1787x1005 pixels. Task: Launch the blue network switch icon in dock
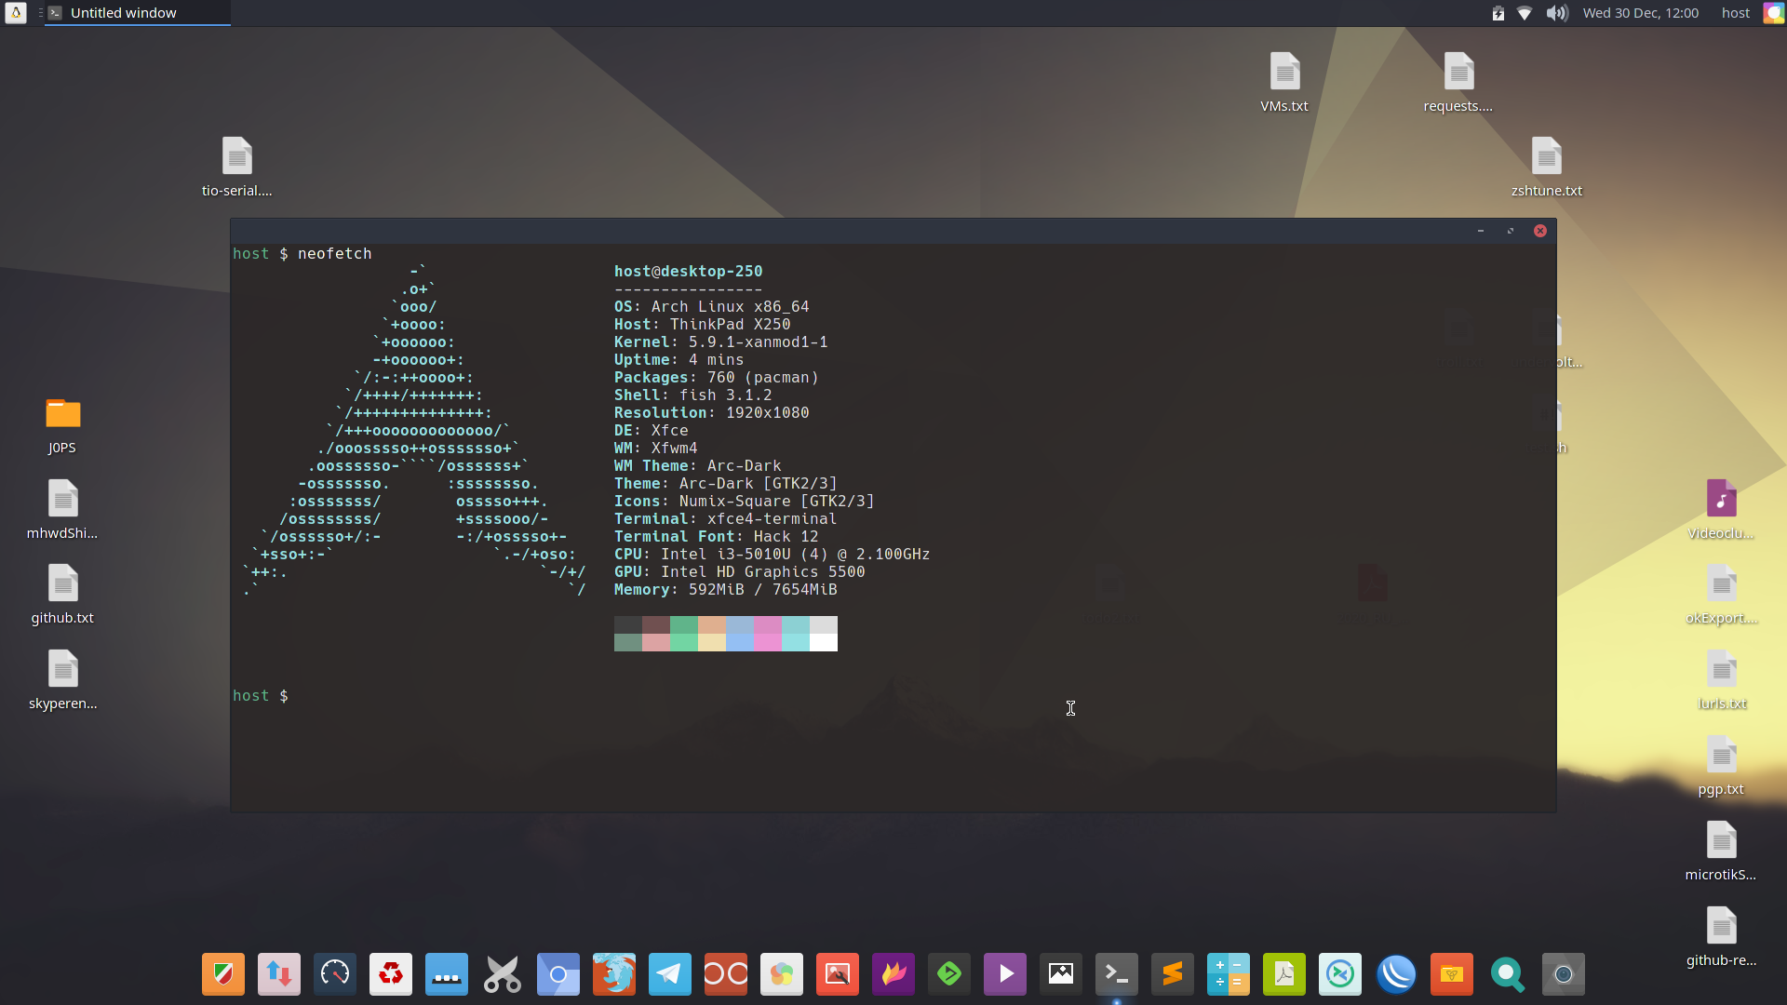pos(447,974)
